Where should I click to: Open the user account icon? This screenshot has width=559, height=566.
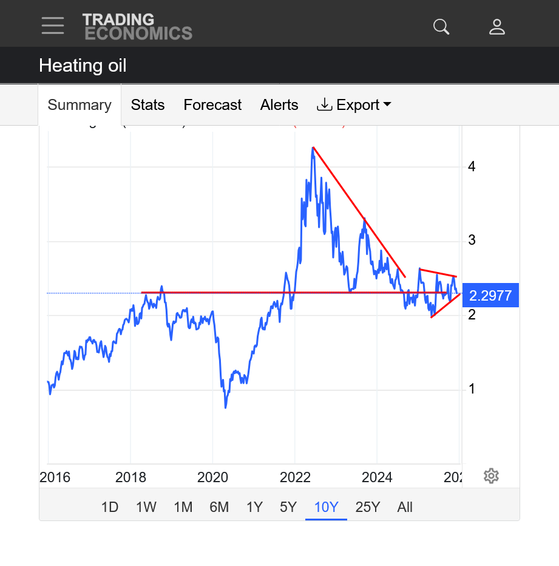[x=497, y=27]
